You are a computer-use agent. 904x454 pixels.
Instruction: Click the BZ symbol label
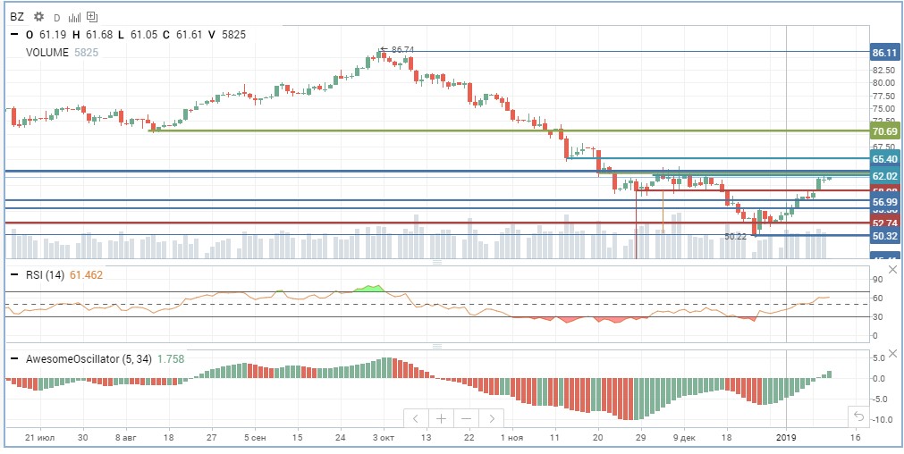17,17
